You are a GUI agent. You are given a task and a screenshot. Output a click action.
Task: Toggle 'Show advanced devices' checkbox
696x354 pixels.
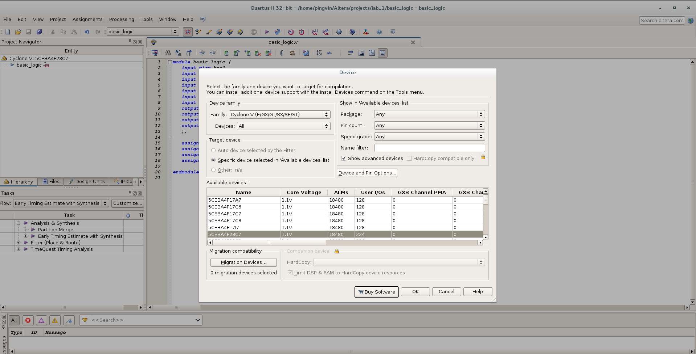(x=344, y=158)
